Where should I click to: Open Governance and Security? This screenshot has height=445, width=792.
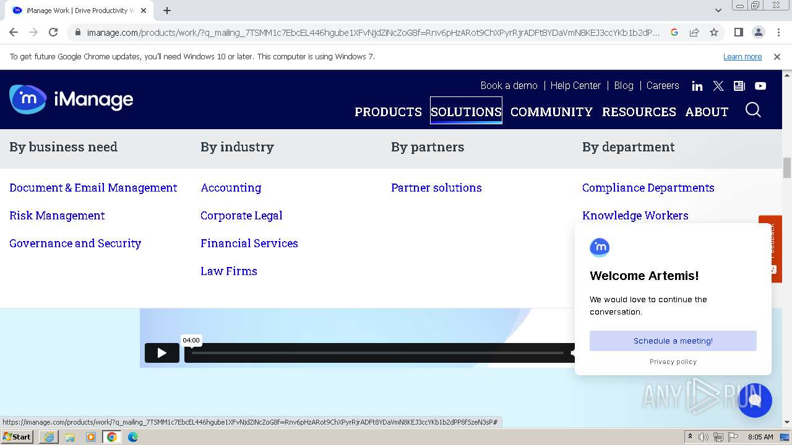click(x=75, y=244)
